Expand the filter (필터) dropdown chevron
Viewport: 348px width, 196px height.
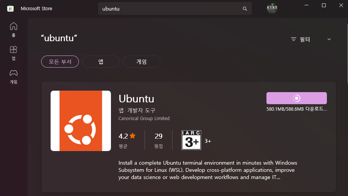329,39
